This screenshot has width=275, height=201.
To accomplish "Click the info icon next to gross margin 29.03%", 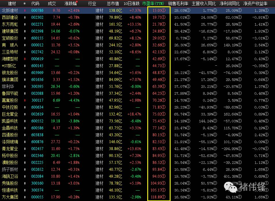I will click(188, 11).
